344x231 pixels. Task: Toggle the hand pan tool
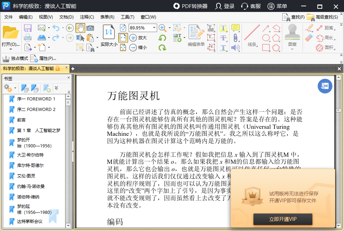click(x=81, y=28)
